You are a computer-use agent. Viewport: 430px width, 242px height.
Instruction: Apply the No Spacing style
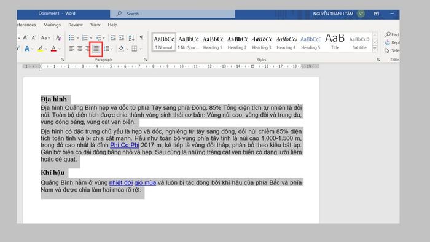(x=188, y=42)
